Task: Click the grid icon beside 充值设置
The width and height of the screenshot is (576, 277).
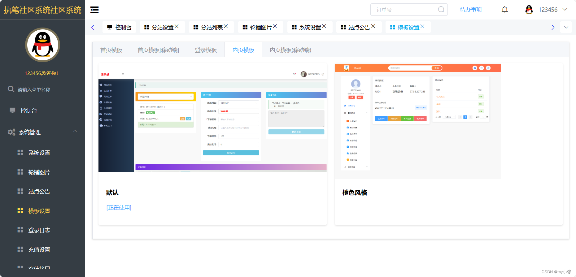Action: (20, 249)
